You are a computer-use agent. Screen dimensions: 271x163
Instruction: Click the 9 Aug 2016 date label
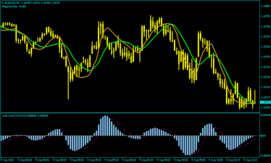click(x=7, y=160)
